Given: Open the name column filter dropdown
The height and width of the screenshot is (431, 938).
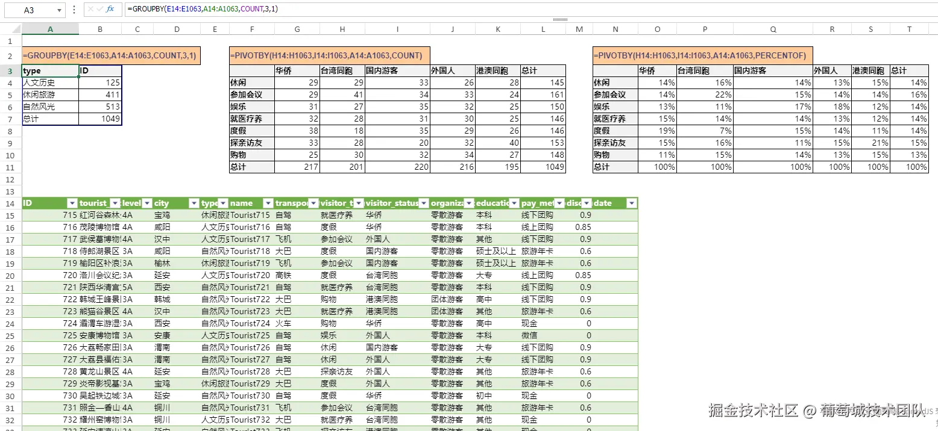Looking at the screenshot, I should click(x=268, y=203).
